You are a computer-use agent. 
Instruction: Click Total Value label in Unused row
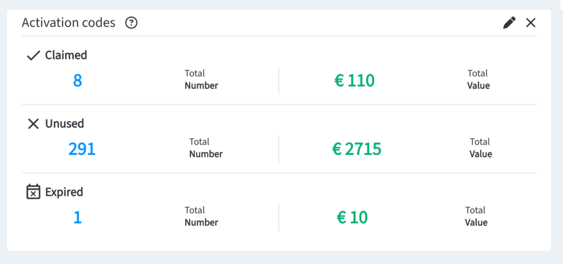tap(481, 148)
